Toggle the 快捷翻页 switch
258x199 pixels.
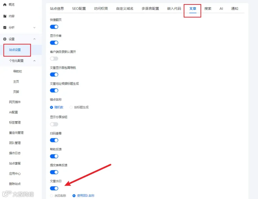tap(54, 27)
